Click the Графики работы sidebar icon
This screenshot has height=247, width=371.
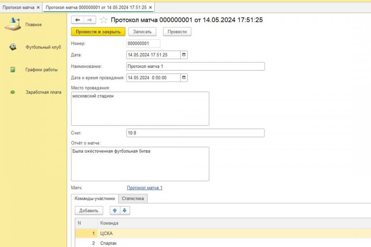(x=12, y=70)
